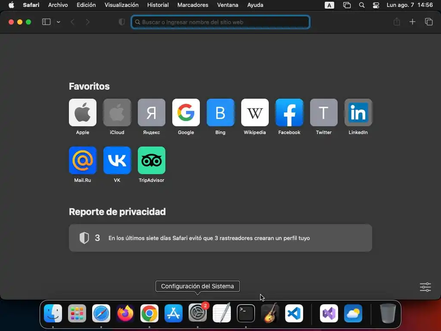Screen dimensions: 441x331
Task: Open the Visualización menu
Action: point(121,5)
